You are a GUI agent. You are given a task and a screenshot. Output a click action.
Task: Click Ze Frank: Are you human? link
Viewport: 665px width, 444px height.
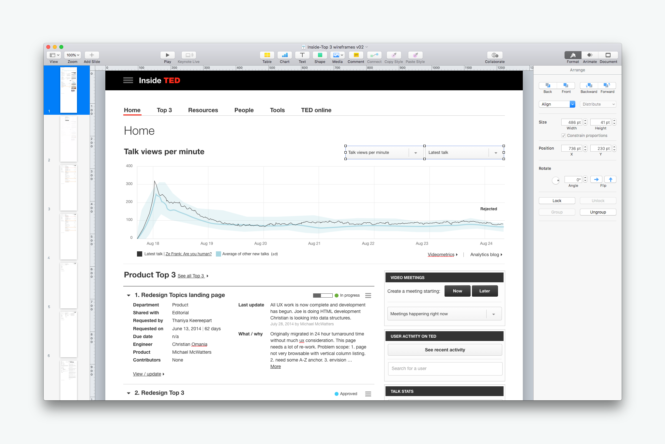(189, 254)
